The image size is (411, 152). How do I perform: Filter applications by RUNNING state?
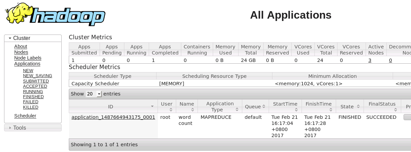coord(33,92)
